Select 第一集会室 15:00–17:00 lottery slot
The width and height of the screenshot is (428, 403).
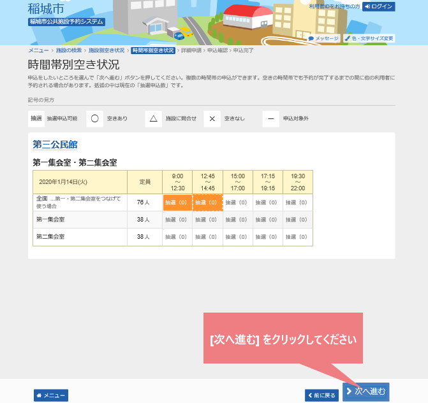[x=238, y=220]
